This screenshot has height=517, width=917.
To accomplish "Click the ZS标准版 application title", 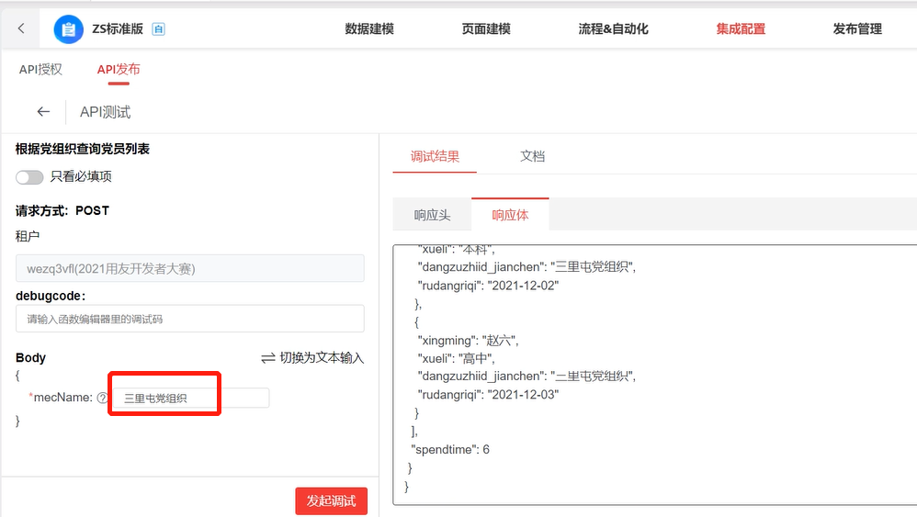I will click(118, 28).
